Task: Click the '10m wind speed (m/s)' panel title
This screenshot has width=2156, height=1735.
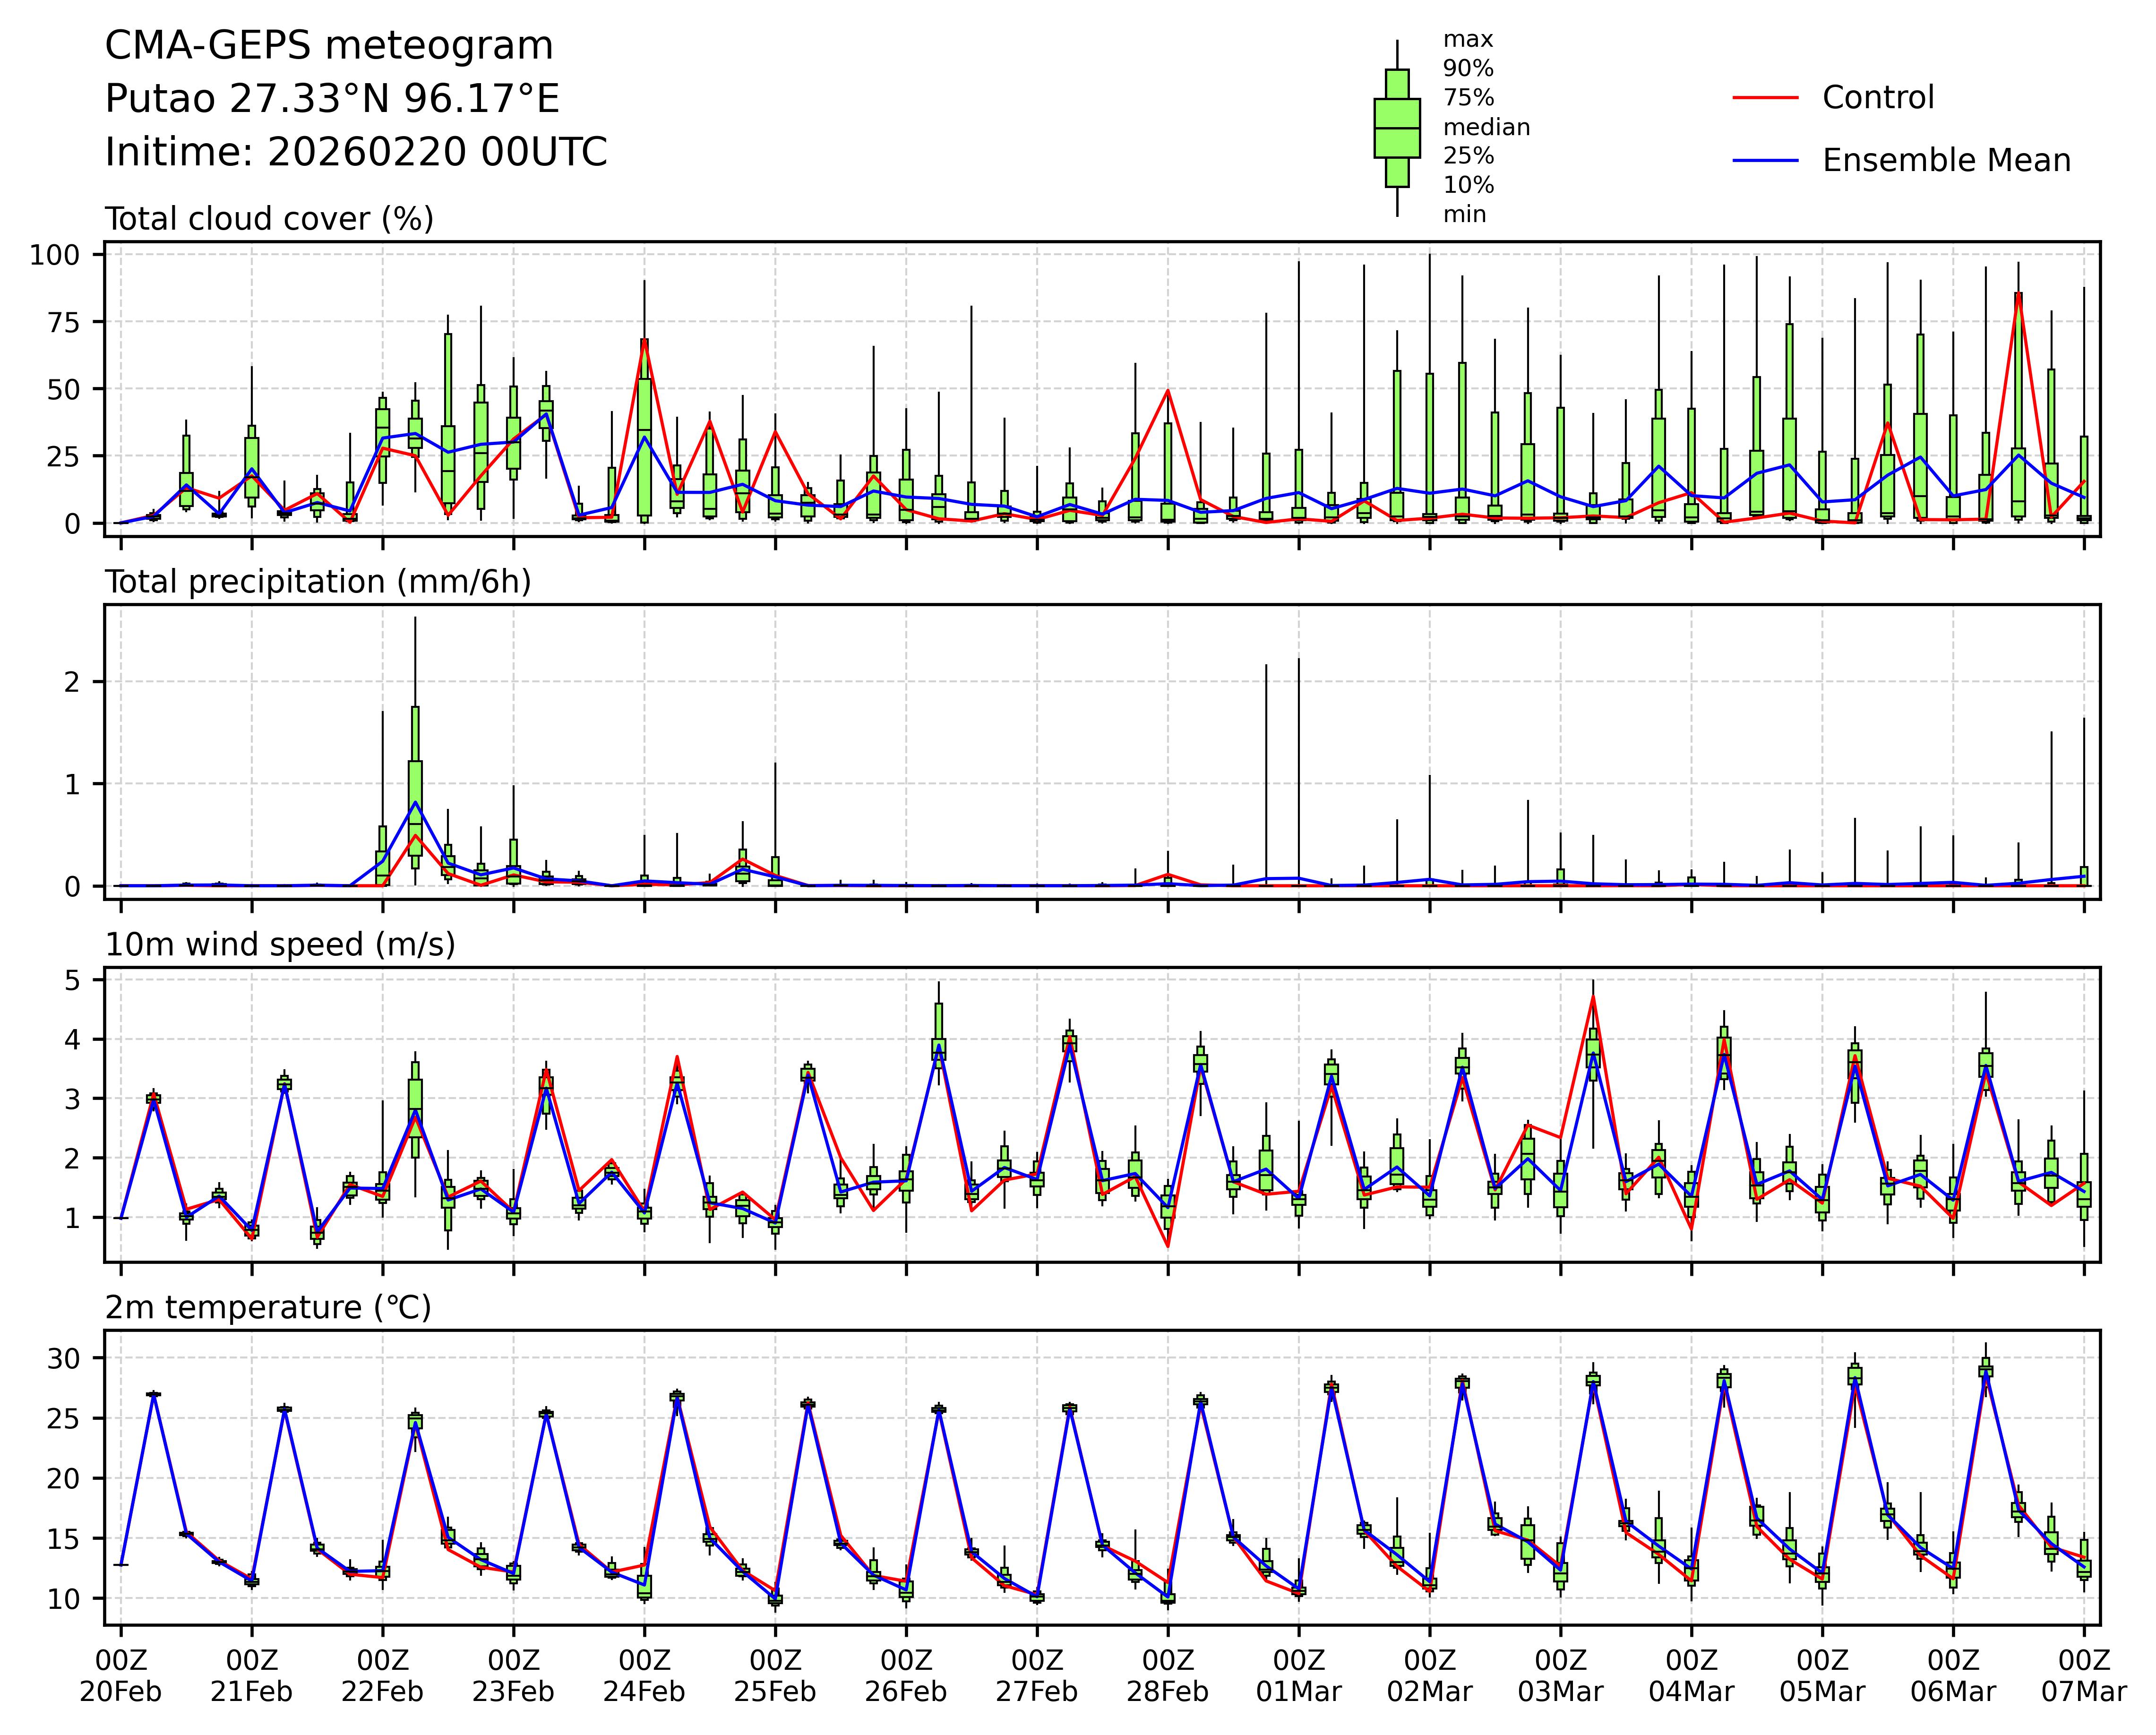Action: pyautogui.click(x=280, y=945)
